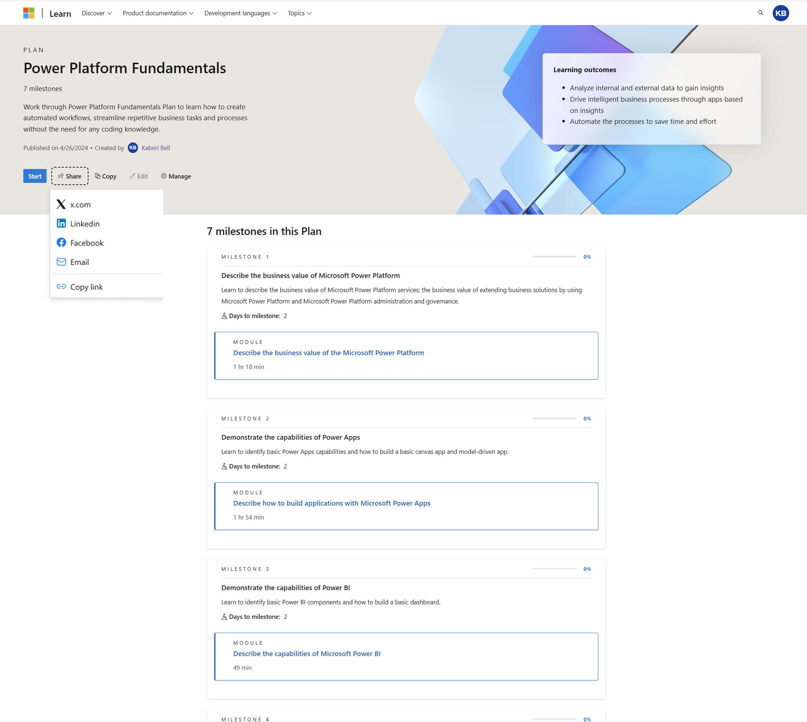Open the Discover dropdown menu

(96, 12)
